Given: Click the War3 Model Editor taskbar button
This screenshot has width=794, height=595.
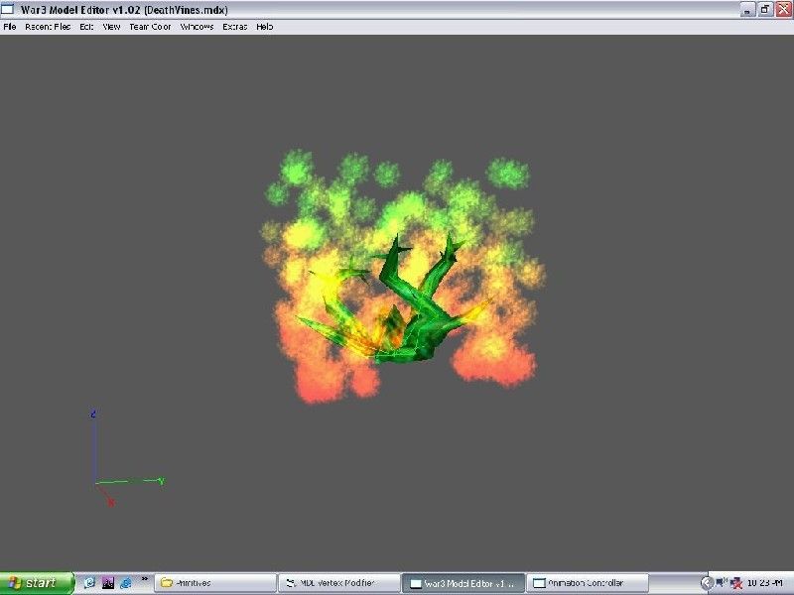Looking at the screenshot, I should pyautogui.click(x=463, y=583).
